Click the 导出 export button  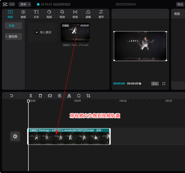[x=180, y=4]
